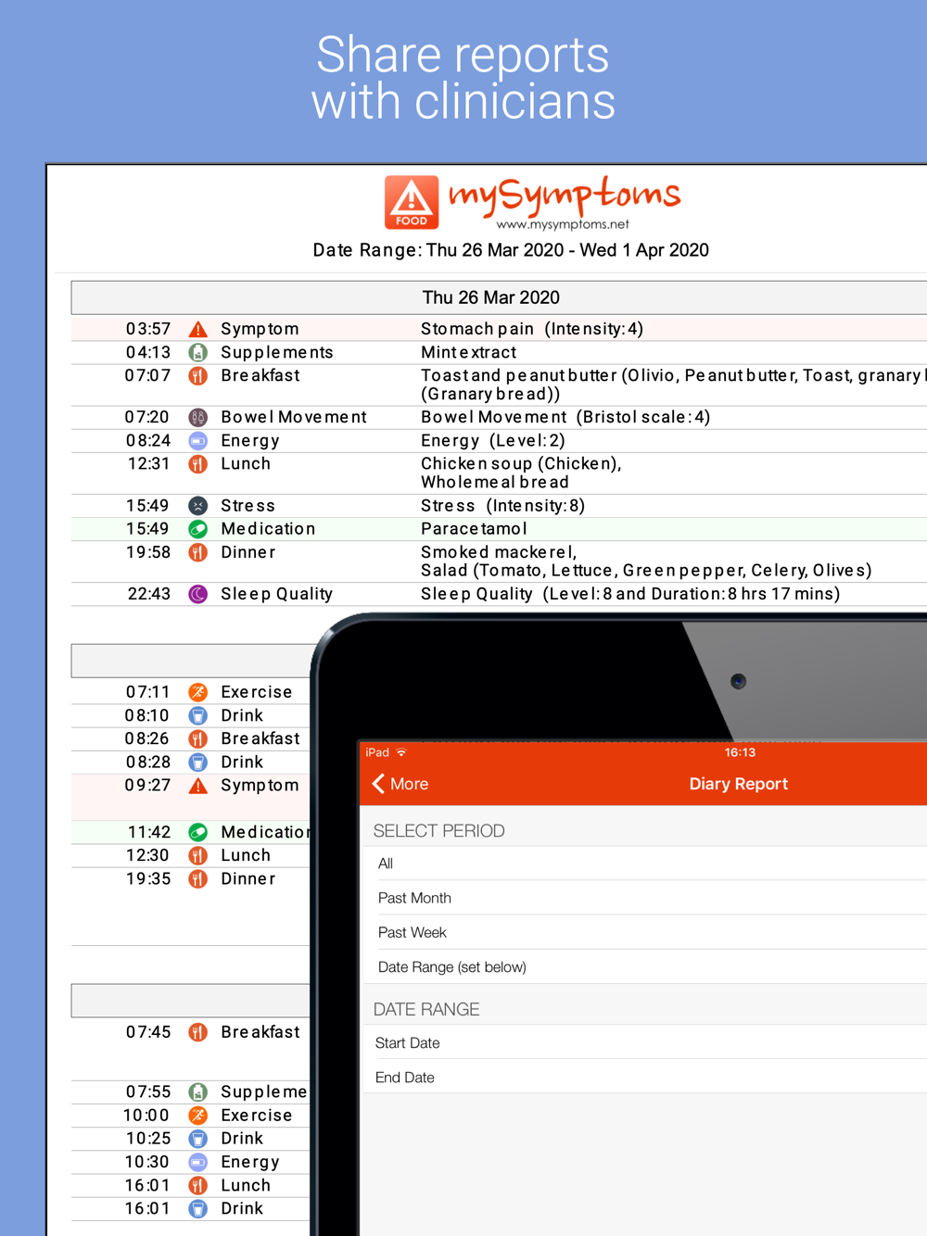Tap the 19:58 Dinner fork icon
This screenshot has height=1236, width=927.
pos(197,552)
